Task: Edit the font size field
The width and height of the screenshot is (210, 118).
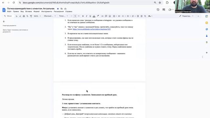Action: coord(75,16)
